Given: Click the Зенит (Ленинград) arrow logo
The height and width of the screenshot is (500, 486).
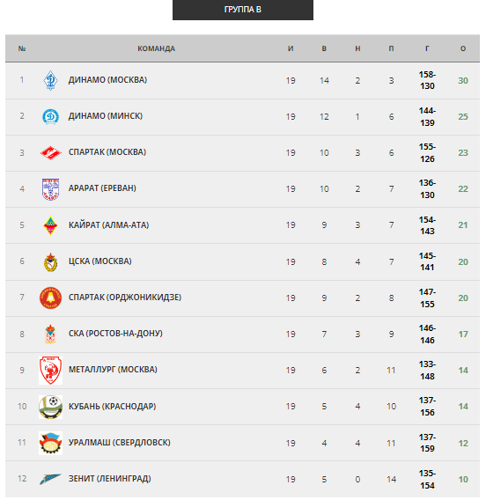Looking at the screenshot, I should coord(50,479).
